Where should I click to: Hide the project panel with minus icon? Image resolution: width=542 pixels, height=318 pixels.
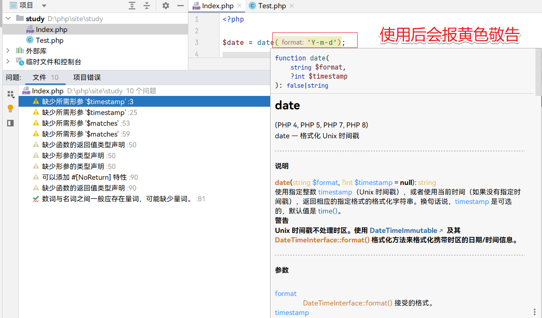pyautogui.click(x=180, y=6)
